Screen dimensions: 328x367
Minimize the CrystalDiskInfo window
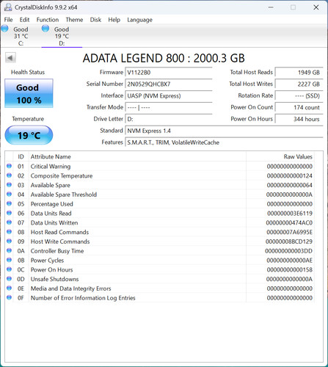[271, 7]
